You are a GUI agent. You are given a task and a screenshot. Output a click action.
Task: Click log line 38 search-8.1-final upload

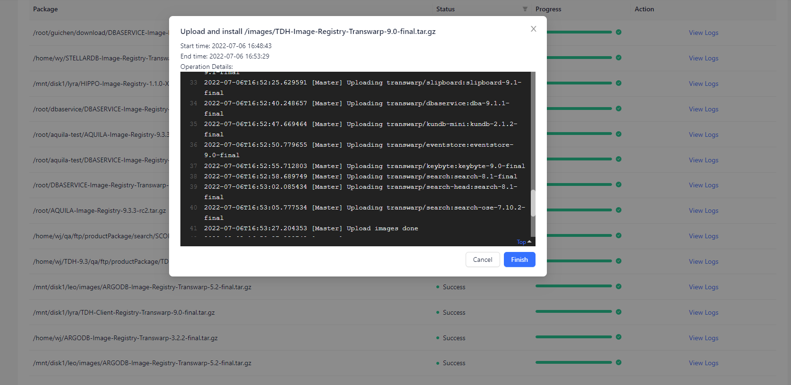click(x=360, y=176)
